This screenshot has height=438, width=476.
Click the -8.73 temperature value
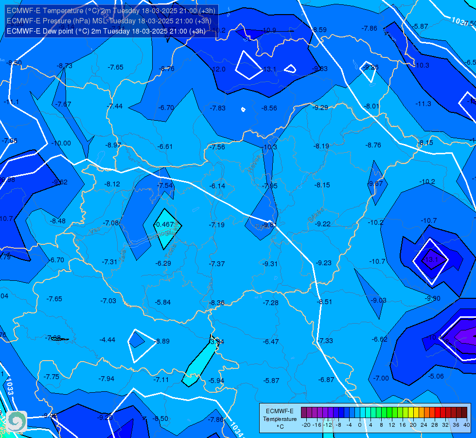coord(64,66)
